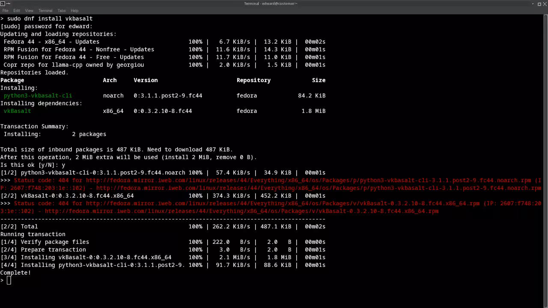
Task: Click red 404 error ending with vkBasalt x86_64.rpm
Action: coord(271,207)
